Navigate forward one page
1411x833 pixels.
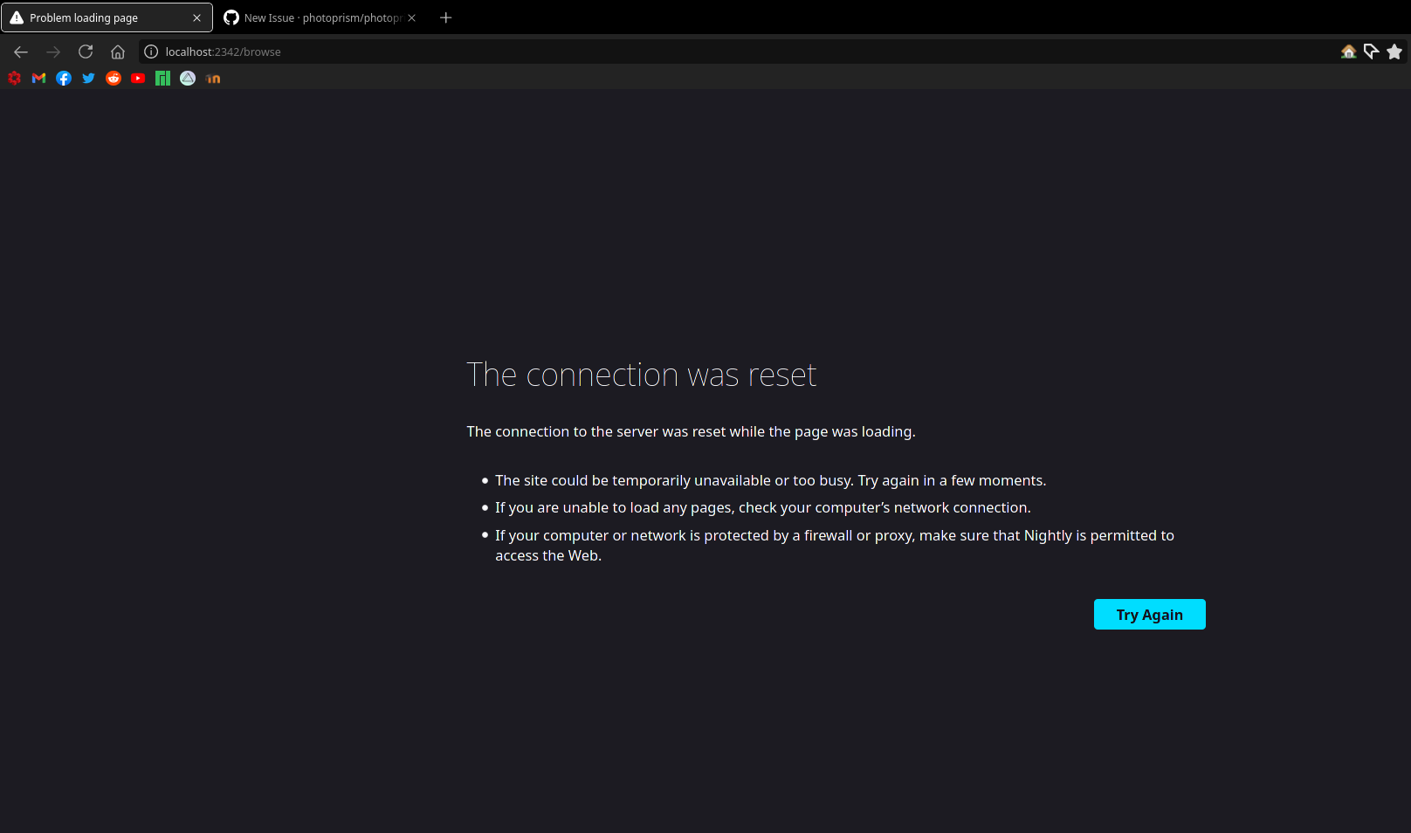click(52, 52)
